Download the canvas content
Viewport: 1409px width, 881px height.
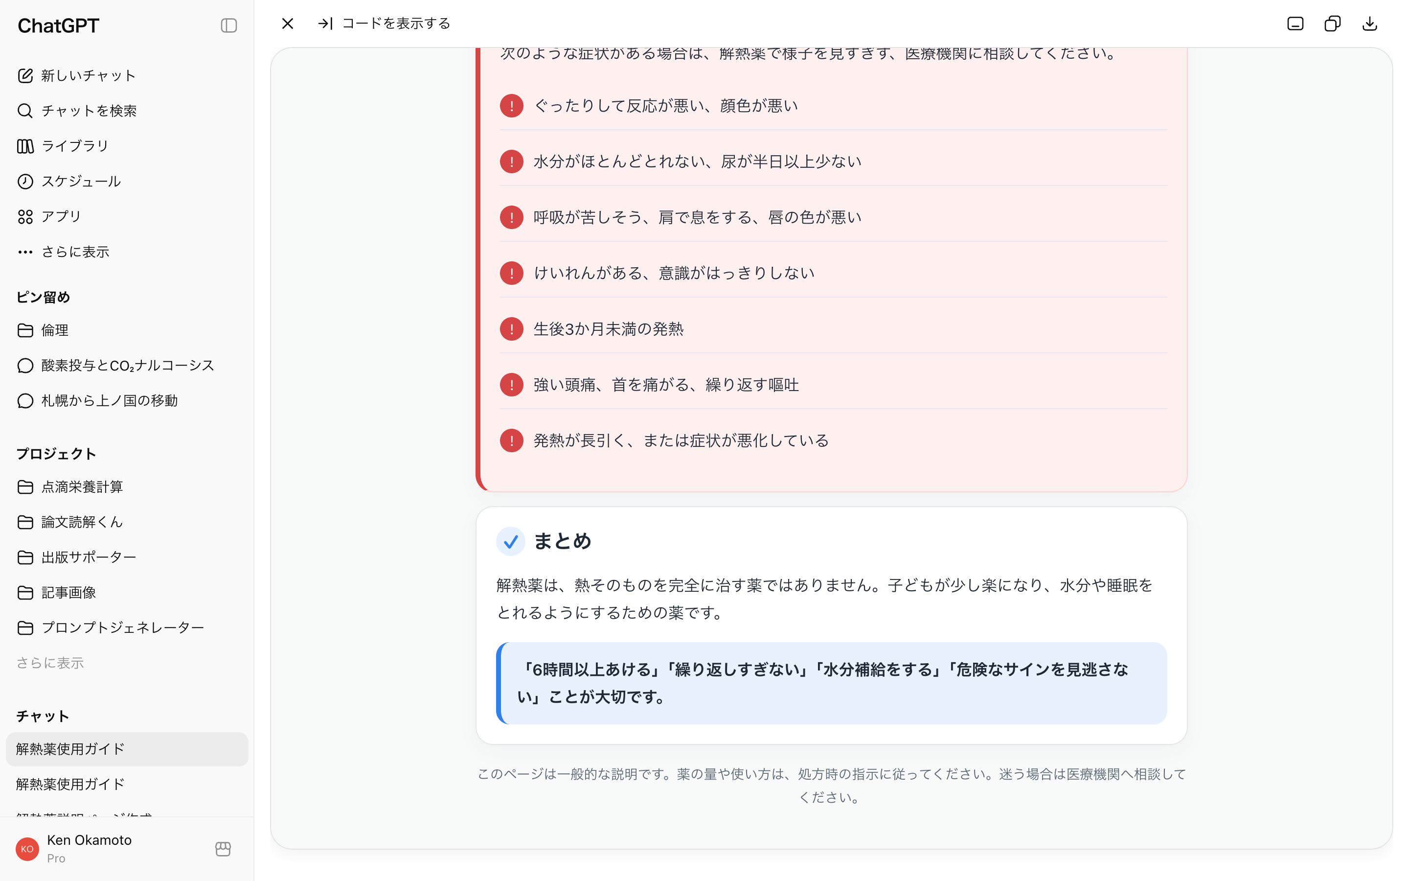pyautogui.click(x=1369, y=23)
